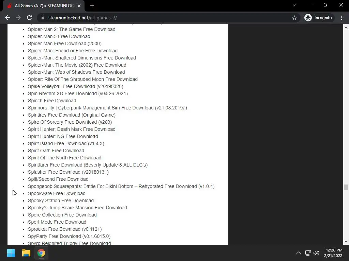Open Spirit Oath Free Download link

click(x=56, y=151)
